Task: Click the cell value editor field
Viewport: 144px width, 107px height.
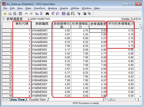Action: click(74, 19)
